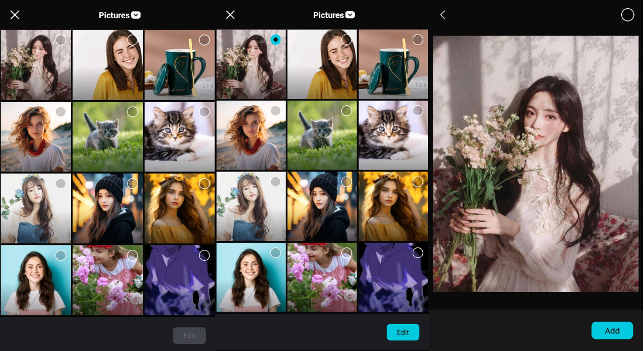Open purple abstract image in second panel
Screen dimensions: 644x351
tap(393, 277)
